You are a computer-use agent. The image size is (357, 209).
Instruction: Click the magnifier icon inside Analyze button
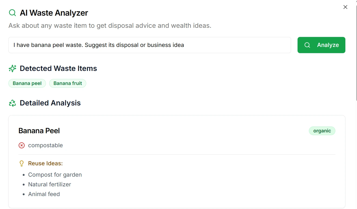coord(307,45)
